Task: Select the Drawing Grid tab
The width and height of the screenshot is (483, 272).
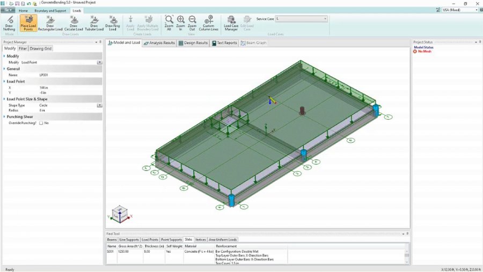Action: pyautogui.click(x=41, y=48)
